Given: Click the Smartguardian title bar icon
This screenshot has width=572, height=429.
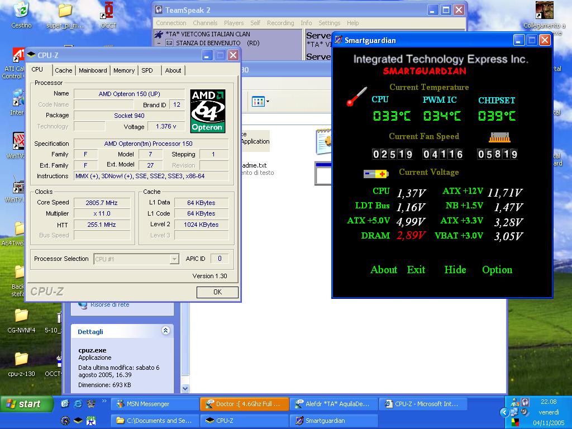Looking at the screenshot, I should pos(339,40).
